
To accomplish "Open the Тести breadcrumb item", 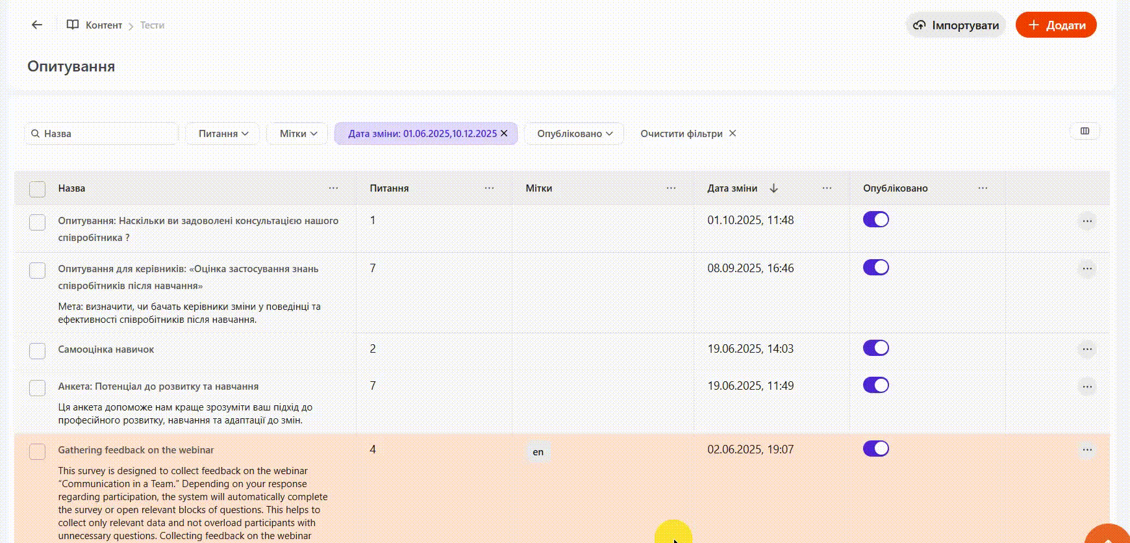I will pyautogui.click(x=152, y=25).
